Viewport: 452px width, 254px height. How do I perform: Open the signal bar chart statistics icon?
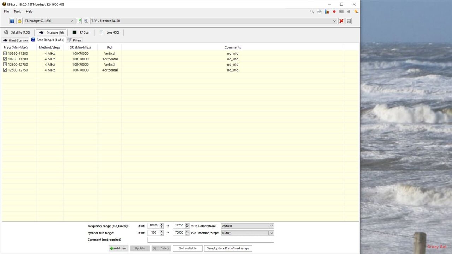point(327,11)
